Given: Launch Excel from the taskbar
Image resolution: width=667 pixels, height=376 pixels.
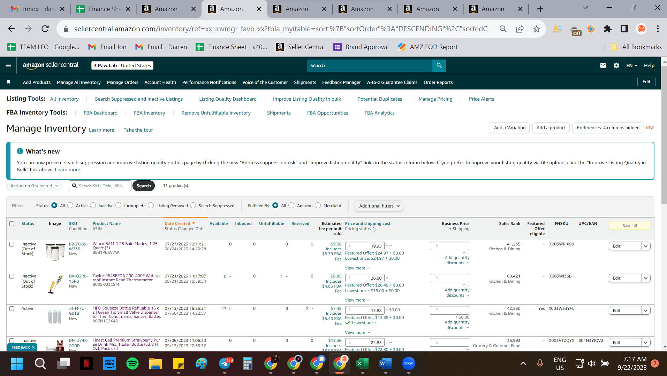Looking at the screenshot, I should [x=362, y=363].
